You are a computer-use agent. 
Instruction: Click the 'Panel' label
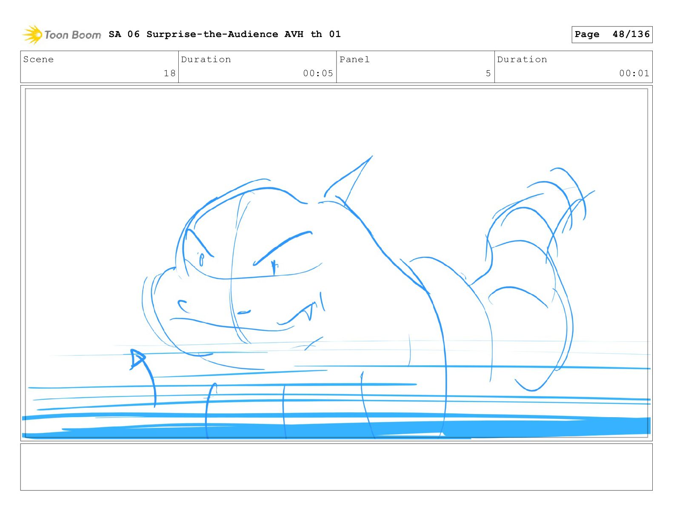(x=354, y=60)
